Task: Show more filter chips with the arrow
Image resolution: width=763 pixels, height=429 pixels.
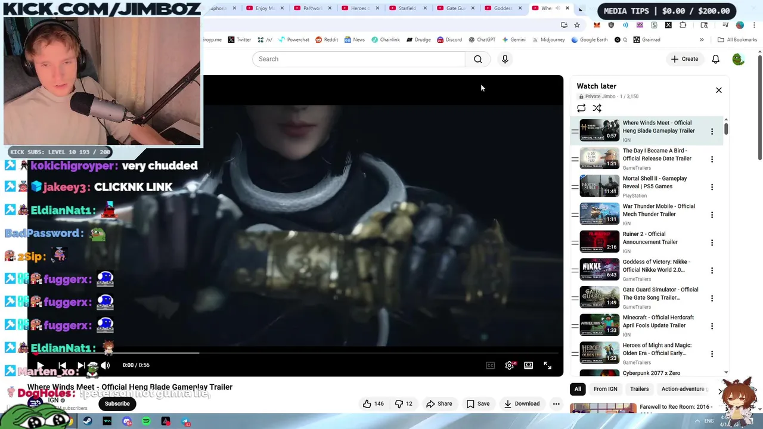Action: pyautogui.click(x=719, y=391)
